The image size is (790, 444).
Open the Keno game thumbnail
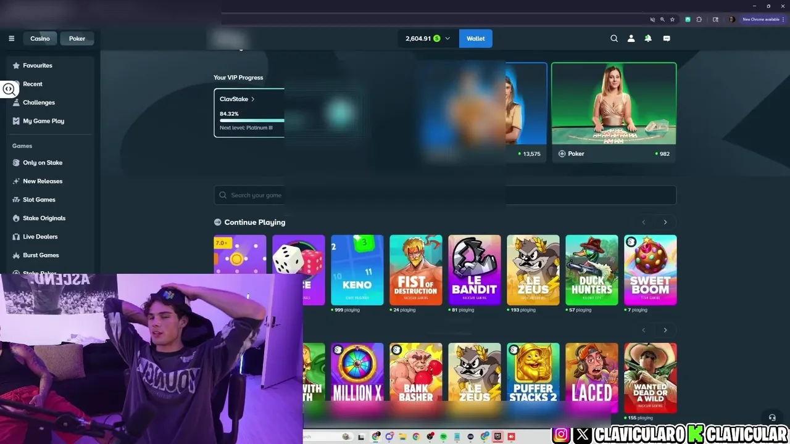pos(357,270)
